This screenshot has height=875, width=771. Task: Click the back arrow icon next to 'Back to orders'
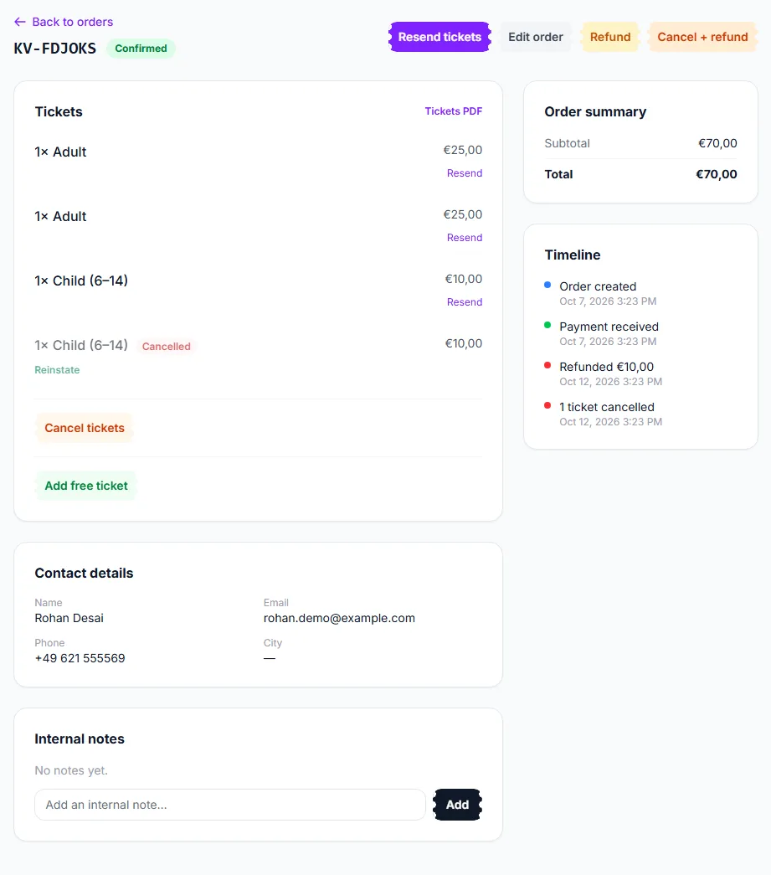(x=20, y=22)
